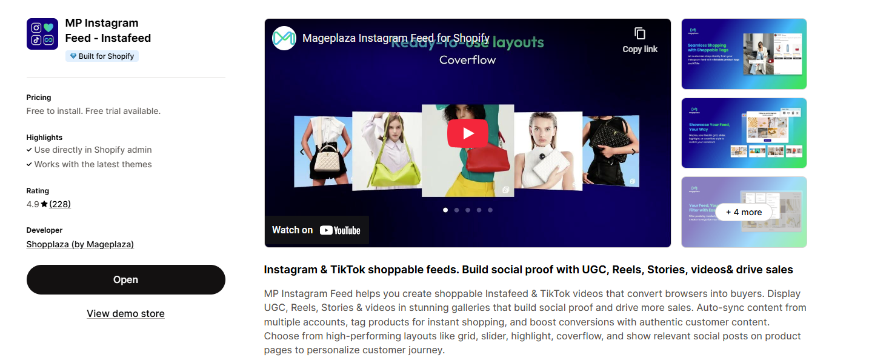869x363 pixels.
Task: Select the second carousel pagination dot
Action: point(457,210)
